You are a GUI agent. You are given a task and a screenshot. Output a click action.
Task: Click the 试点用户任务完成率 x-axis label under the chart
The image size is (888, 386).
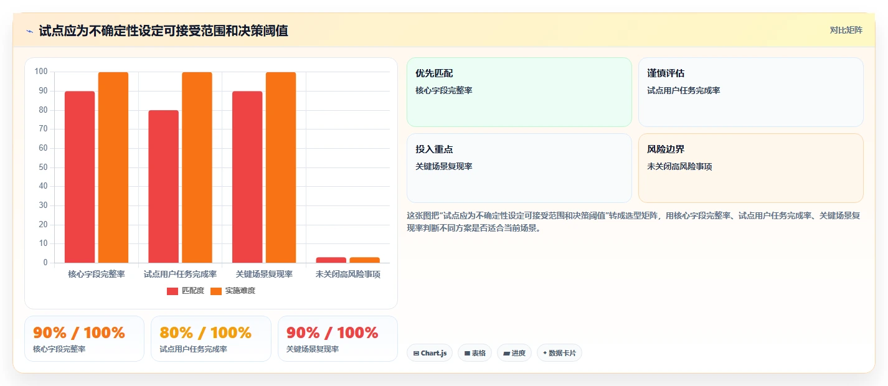click(x=181, y=274)
